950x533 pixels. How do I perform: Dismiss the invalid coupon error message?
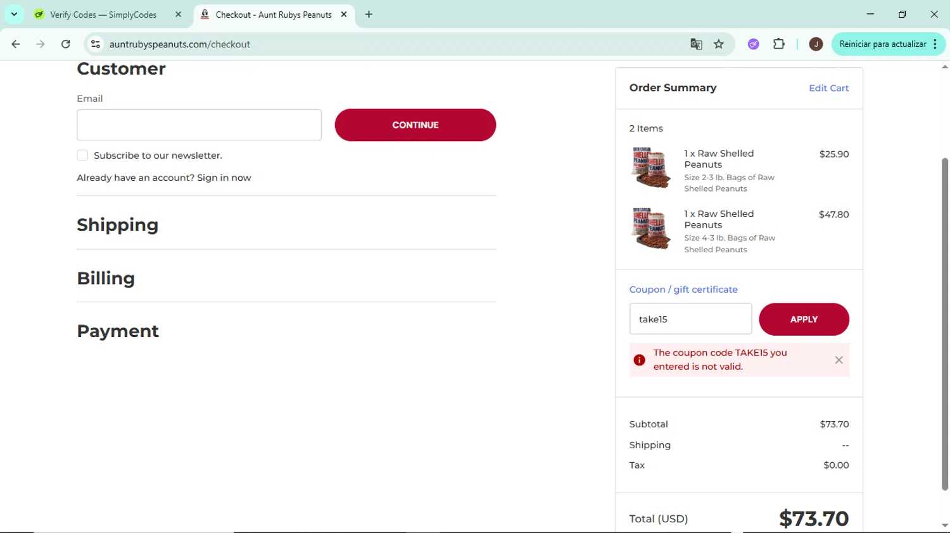839,360
